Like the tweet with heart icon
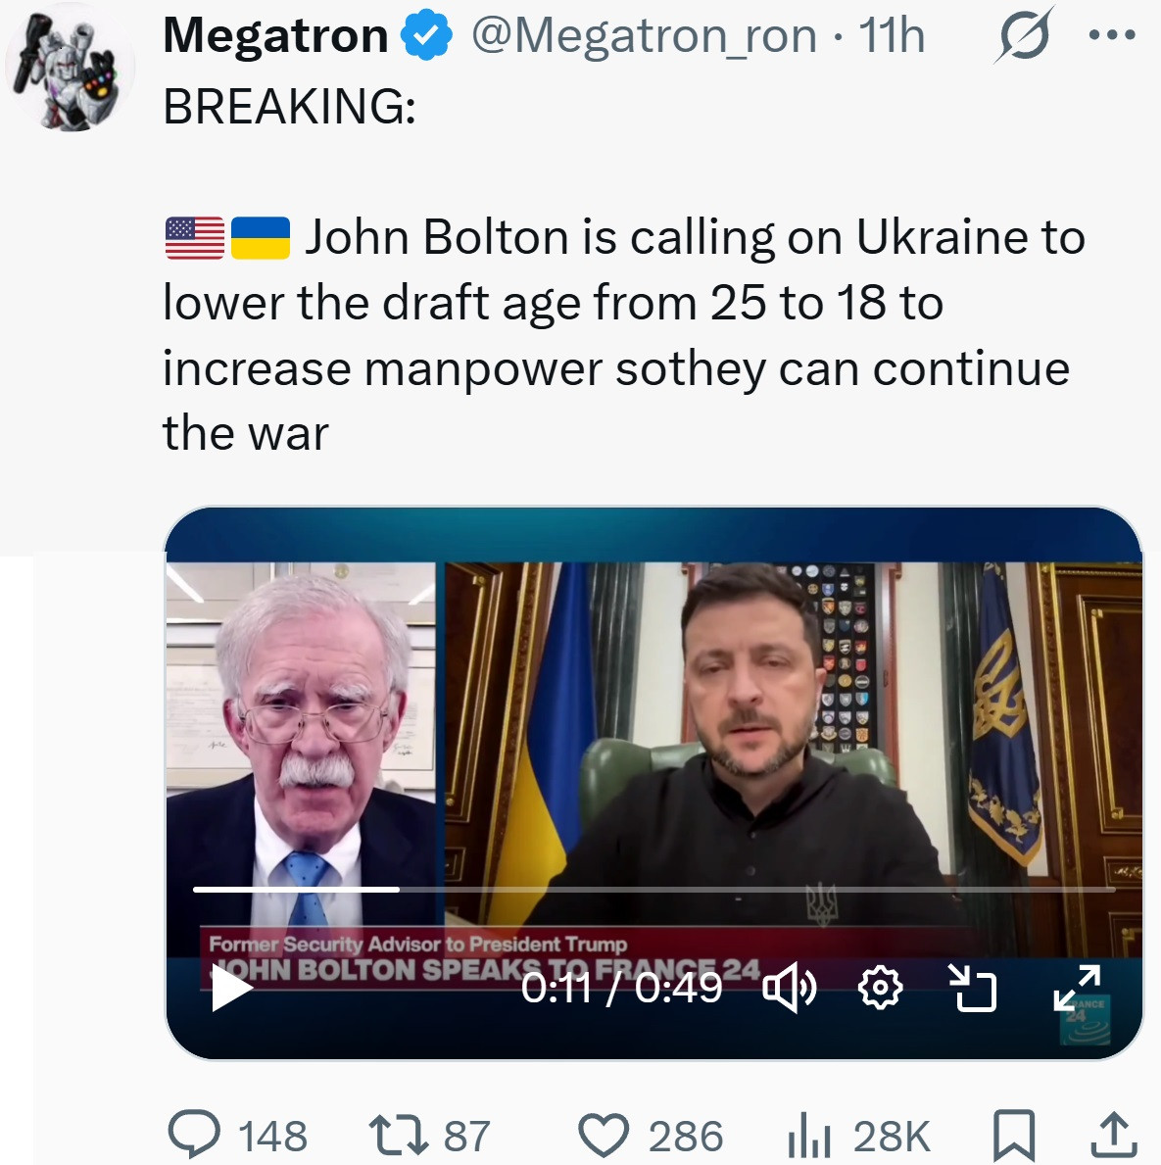Screen dimensions: 1161x1165 point(603,1135)
